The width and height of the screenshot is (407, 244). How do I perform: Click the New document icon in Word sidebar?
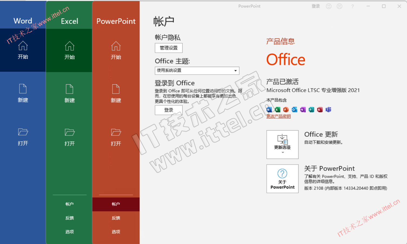[x=23, y=89]
